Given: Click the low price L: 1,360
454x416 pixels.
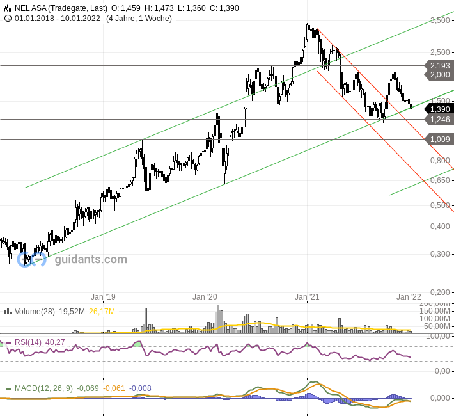Looking at the screenshot, I should click(192, 8).
